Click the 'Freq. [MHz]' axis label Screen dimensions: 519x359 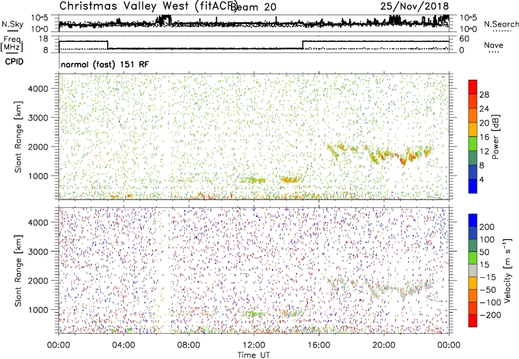coord(12,43)
